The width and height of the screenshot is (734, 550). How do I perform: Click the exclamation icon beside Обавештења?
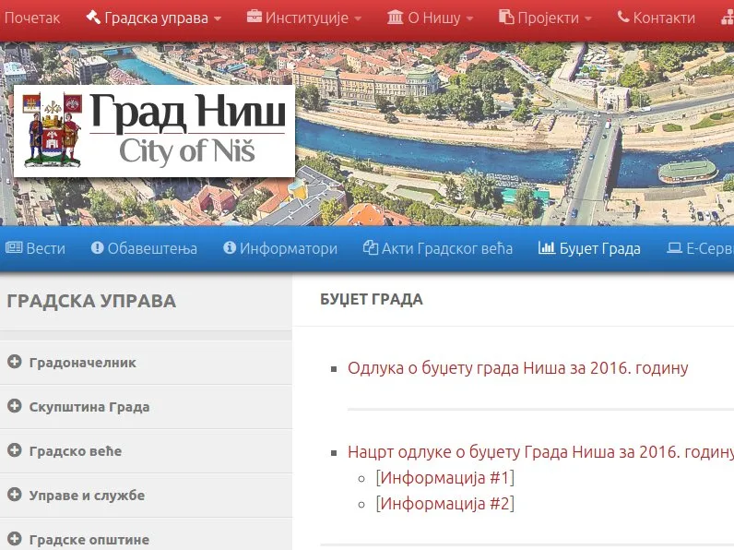click(x=98, y=248)
